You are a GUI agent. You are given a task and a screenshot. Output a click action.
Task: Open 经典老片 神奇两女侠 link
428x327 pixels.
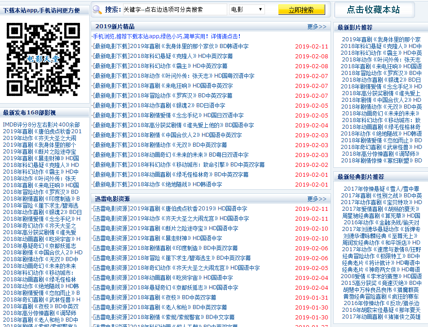(x=381, y=270)
